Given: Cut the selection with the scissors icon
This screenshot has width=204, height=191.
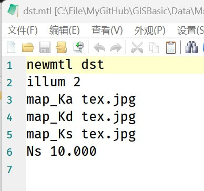Looking at the screenshot, I should 137,47.
